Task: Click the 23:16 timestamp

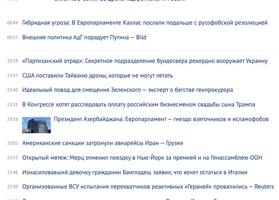Action: (12, 119)
